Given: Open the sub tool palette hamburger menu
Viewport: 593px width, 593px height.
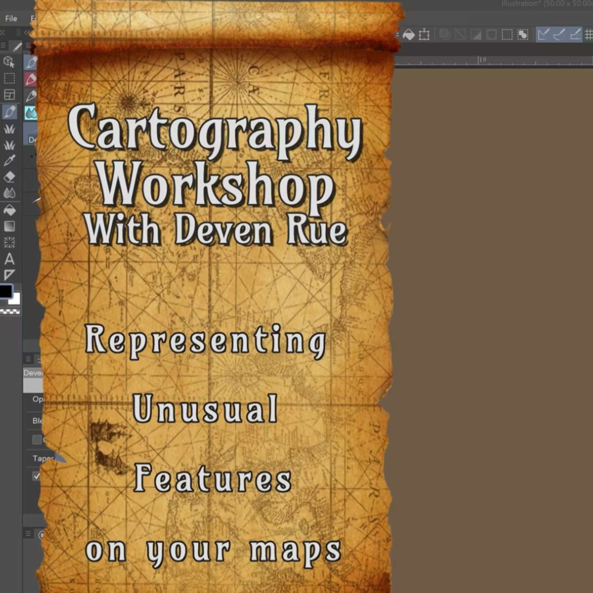Looking at the screenshot, I should click(x=28, y=46).
